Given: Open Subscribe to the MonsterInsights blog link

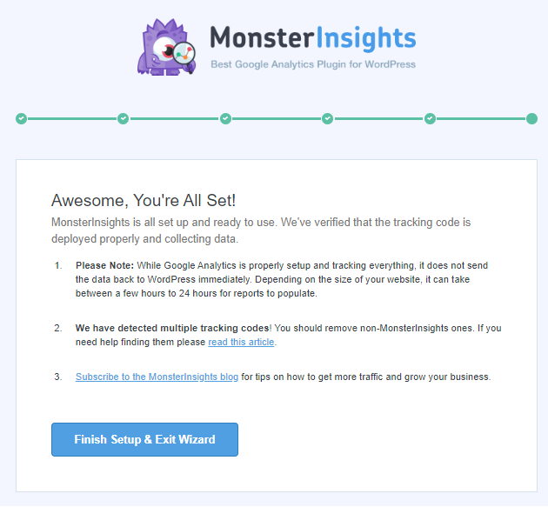Looking at the screenshot, I should coord(157,377).
